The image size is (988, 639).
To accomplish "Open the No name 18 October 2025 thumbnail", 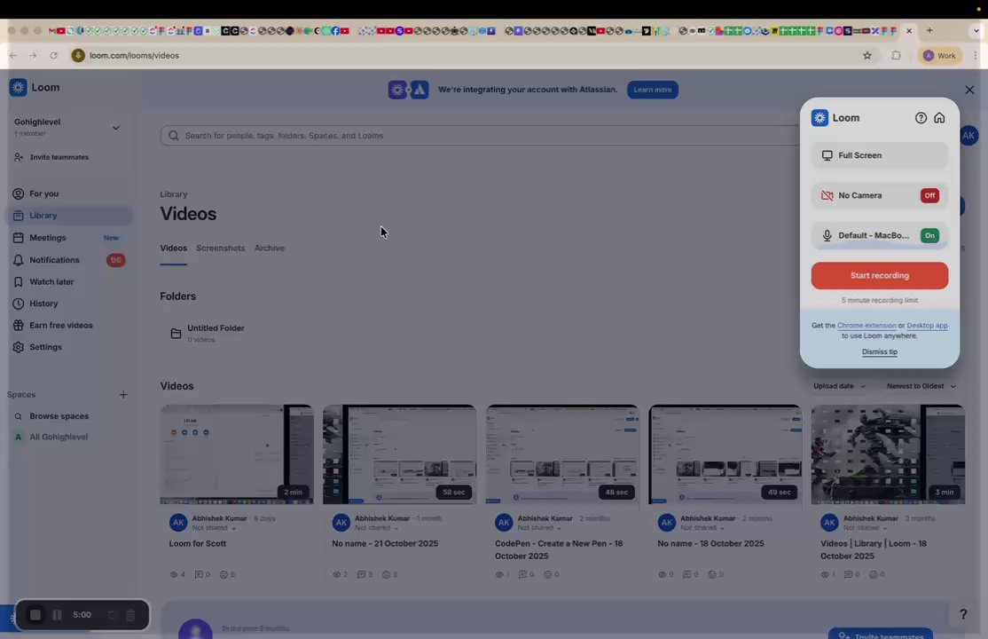I will (725, 454).
